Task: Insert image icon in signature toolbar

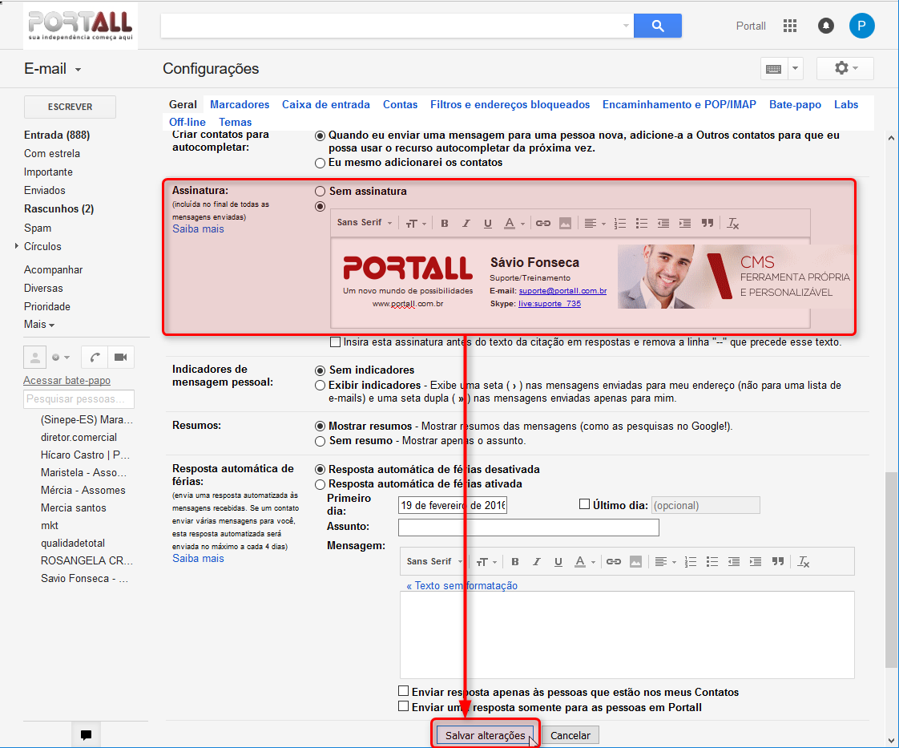Action: [x=566, y=224]
